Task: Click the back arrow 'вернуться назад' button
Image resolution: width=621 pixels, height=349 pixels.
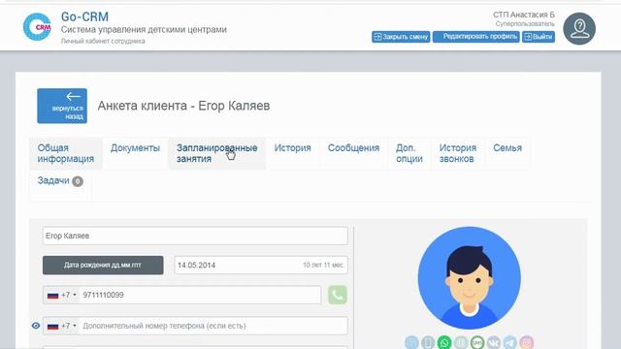Action: click(62, 106)
